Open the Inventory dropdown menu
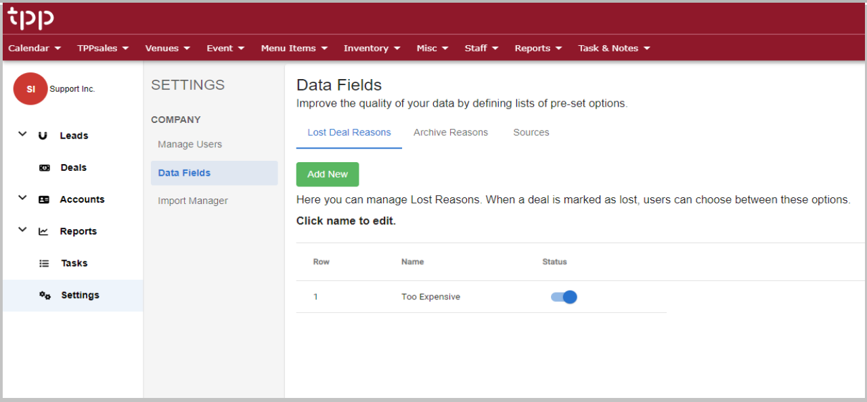867x402 pixels. [x=372, y=48]
